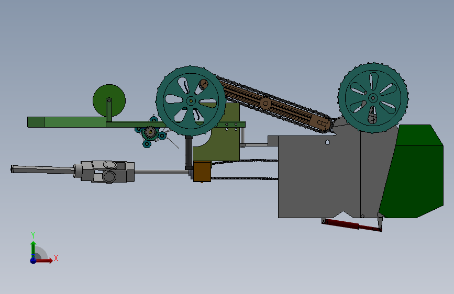Select the small teal sprocket cluster

(x=151, y=132)
